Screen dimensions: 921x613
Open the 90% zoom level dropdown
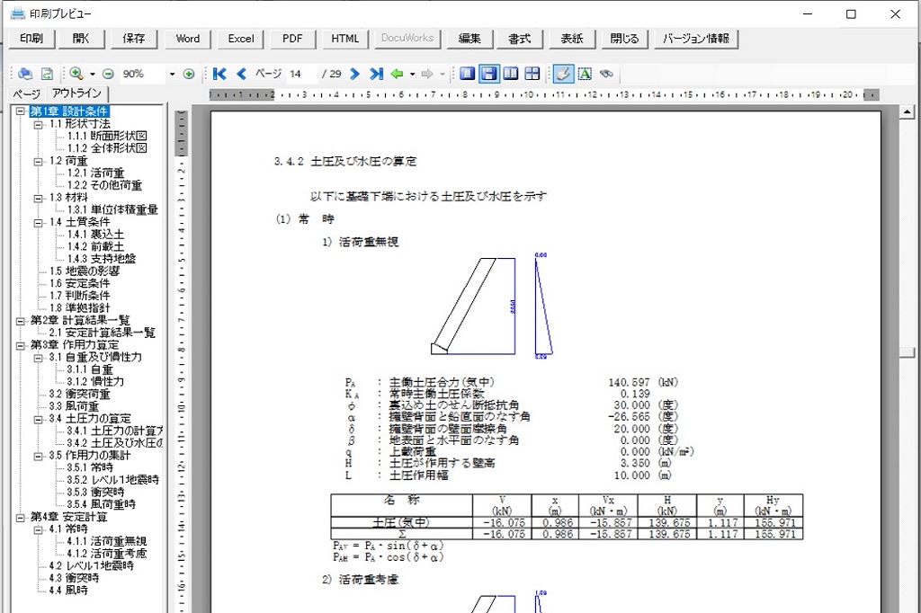click(172, 74)
